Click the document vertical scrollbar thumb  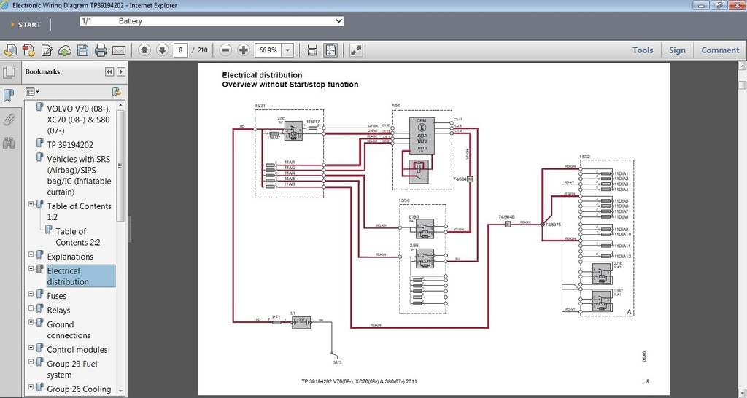point(743,85)
